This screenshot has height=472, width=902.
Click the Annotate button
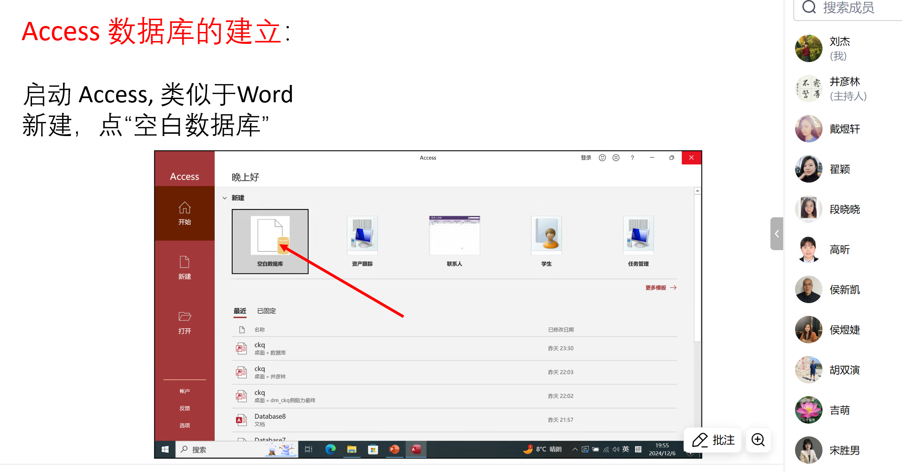(713, 440)
